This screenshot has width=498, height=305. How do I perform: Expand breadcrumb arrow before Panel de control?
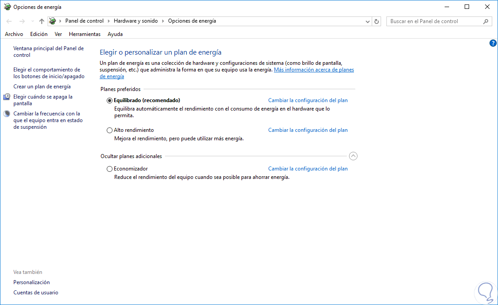pos(60,21)
